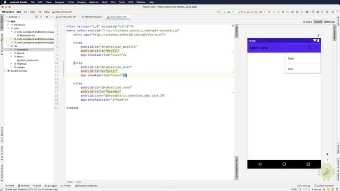Image resolution: width=340 pixels, height=191 pixels.
Task: Toggle the Resource Manager tool window
Action: (x=2, y=44)
